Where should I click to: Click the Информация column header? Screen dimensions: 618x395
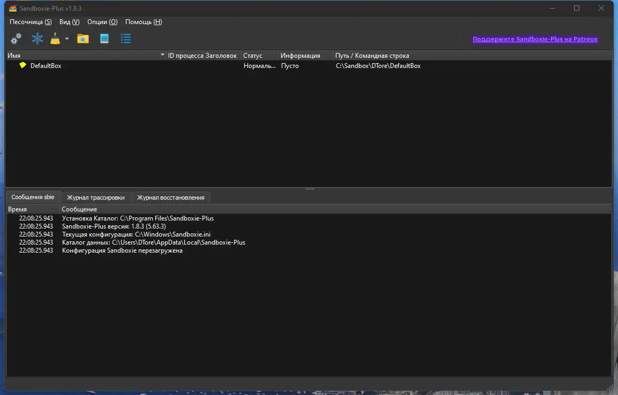click(306, 56)
